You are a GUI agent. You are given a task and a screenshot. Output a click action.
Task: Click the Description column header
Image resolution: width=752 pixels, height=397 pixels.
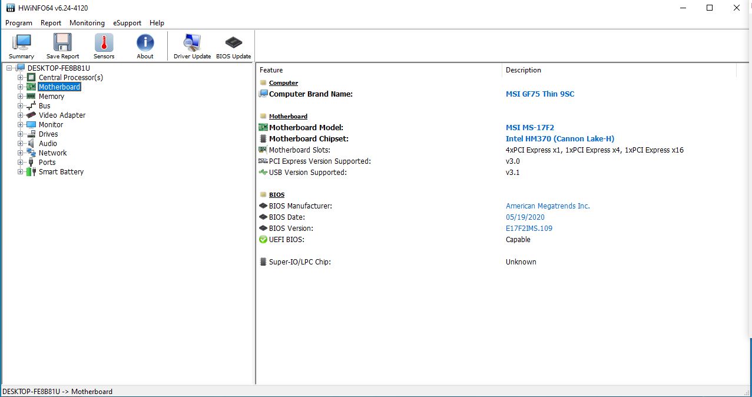(619, 70)
